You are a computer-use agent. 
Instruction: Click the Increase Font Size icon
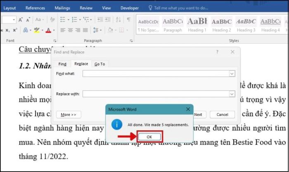tap(21, 19)
